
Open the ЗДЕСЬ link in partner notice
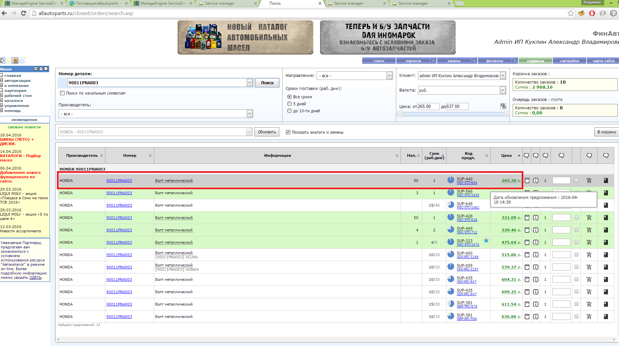point(35,277)
